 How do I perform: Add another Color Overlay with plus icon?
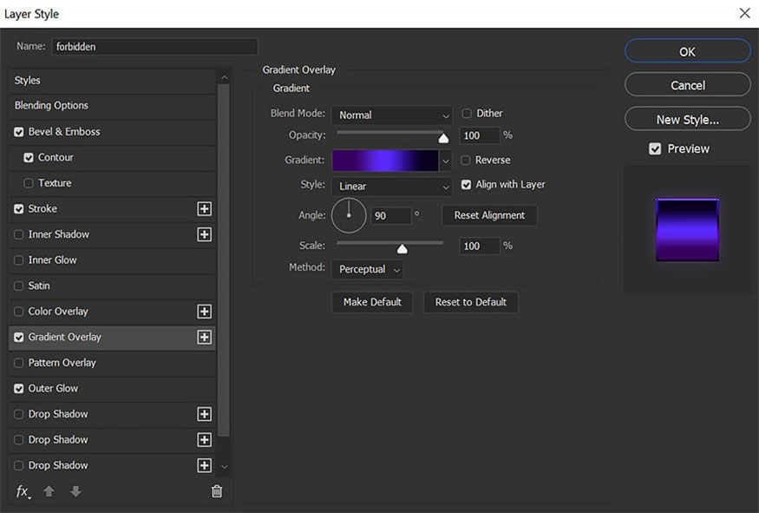point(204,312)
